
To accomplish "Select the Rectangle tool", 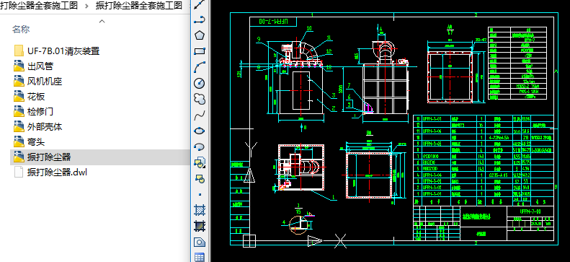I will tap(199, 51).
